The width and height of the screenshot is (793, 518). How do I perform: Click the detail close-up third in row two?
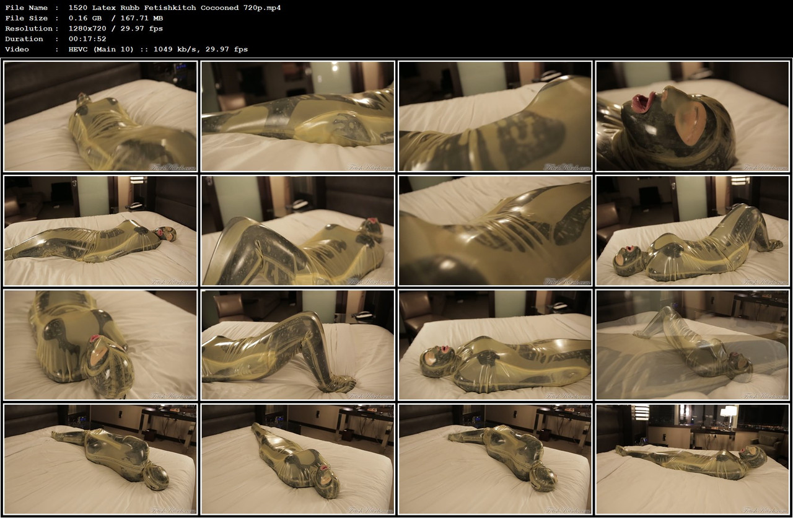coord(496,230)
